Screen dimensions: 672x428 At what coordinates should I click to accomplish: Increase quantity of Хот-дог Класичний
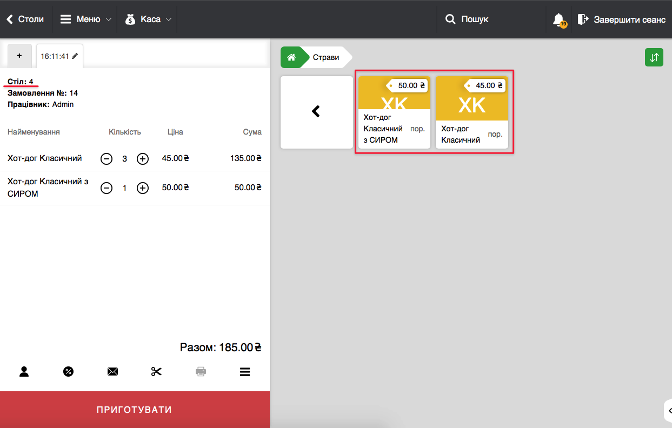(142, 159)
